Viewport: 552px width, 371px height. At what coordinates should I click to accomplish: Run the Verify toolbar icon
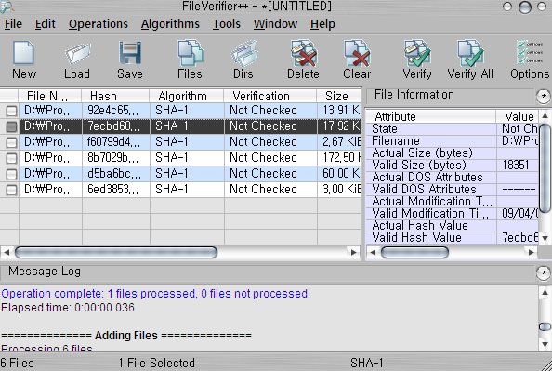point(417,54)
